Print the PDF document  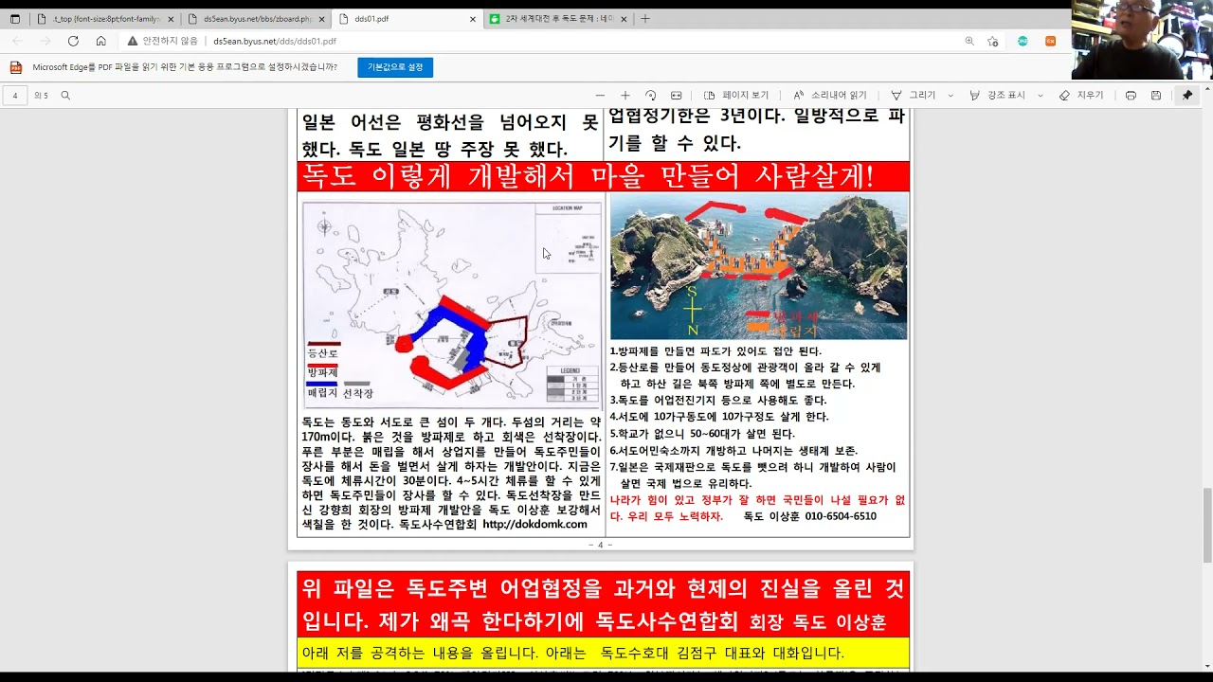(1131, 96)
